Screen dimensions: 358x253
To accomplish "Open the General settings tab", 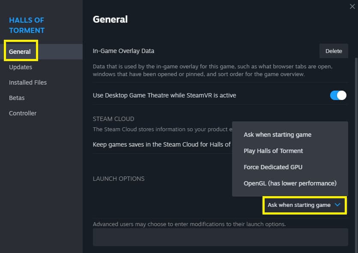I will pos(20,52).
